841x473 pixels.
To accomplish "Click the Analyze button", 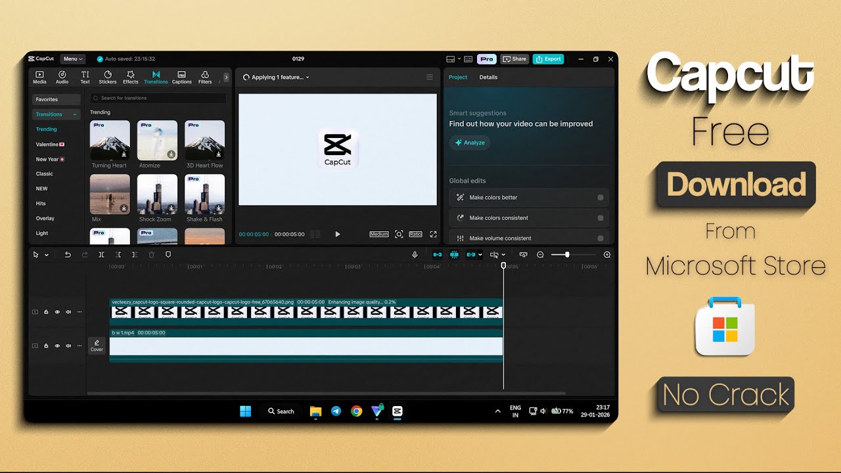I will 470,143.
